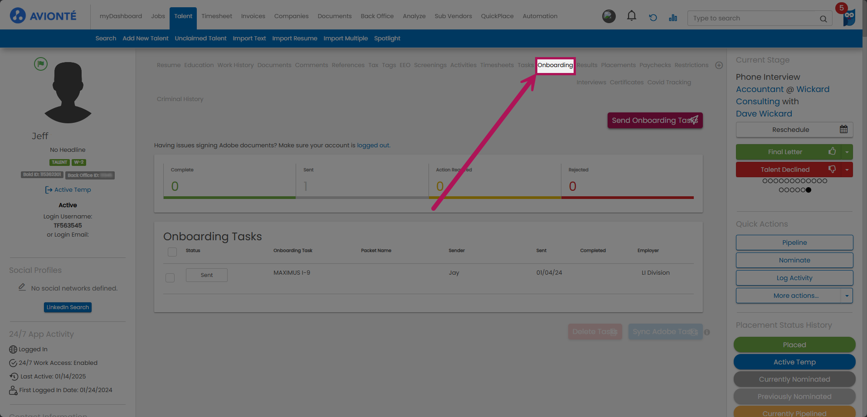867x417 pixels.
Task: Click the Log Activity button
Action: [x=794, y=278]
